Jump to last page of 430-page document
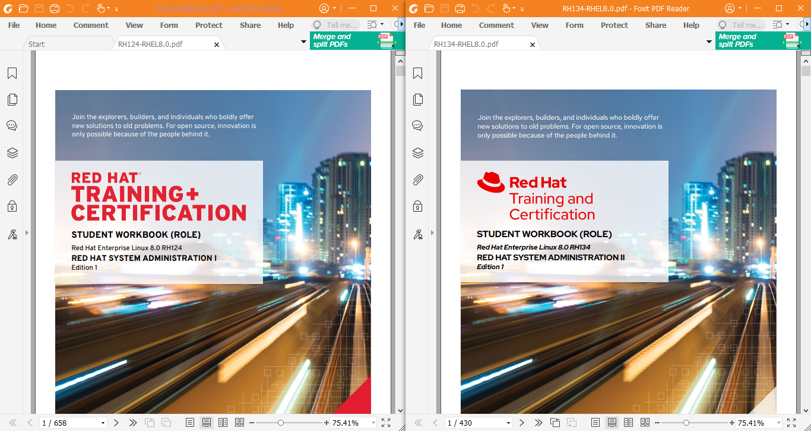Viewport: 811px width, 431px height. pos(538,423)
